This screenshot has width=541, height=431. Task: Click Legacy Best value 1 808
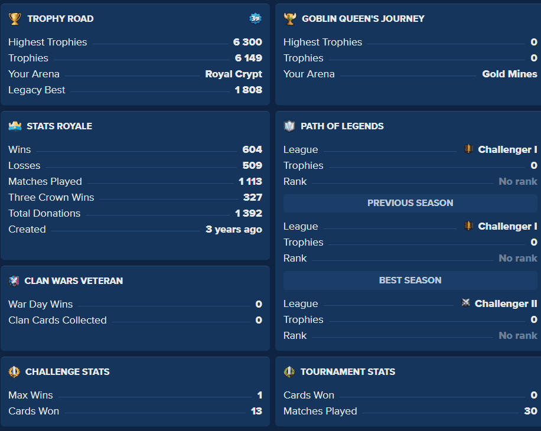click(249, 90)
